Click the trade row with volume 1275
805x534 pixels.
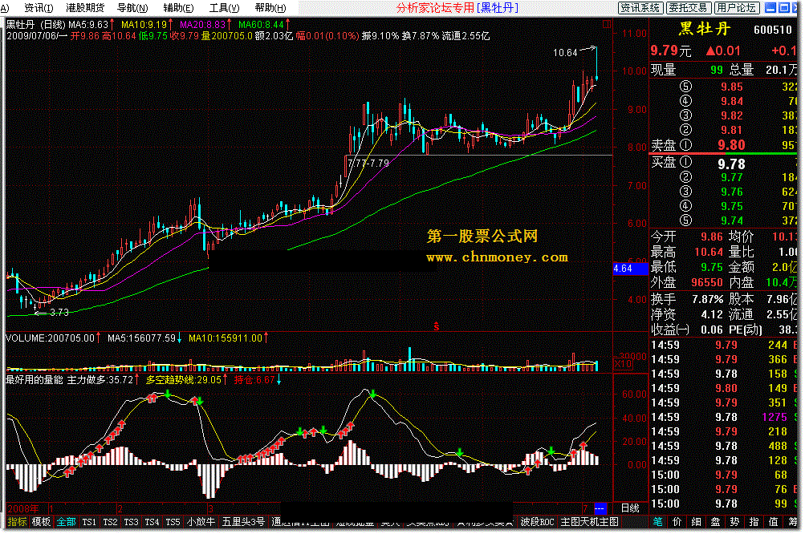[x=724, y=417]
